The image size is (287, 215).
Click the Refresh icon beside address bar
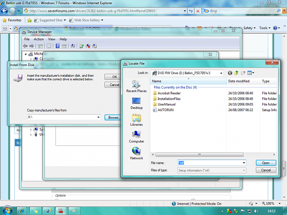tap(191, 11)
